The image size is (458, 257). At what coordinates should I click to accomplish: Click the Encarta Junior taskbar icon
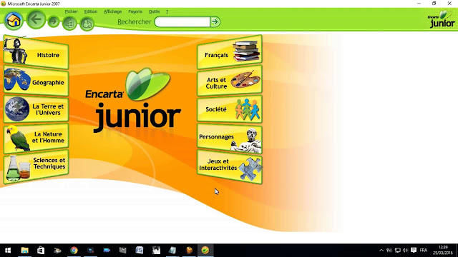tap(205, 251)
